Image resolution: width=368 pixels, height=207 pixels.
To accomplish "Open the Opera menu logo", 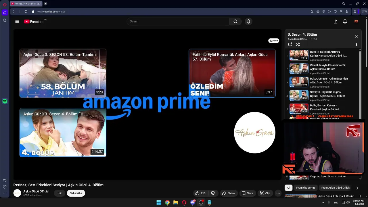I will tap(5, 5).
